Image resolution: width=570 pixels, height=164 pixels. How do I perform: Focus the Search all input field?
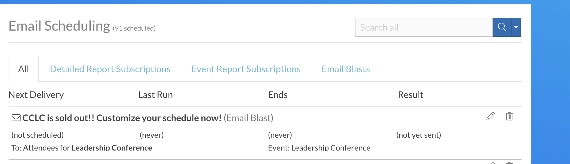pos(424,27)
